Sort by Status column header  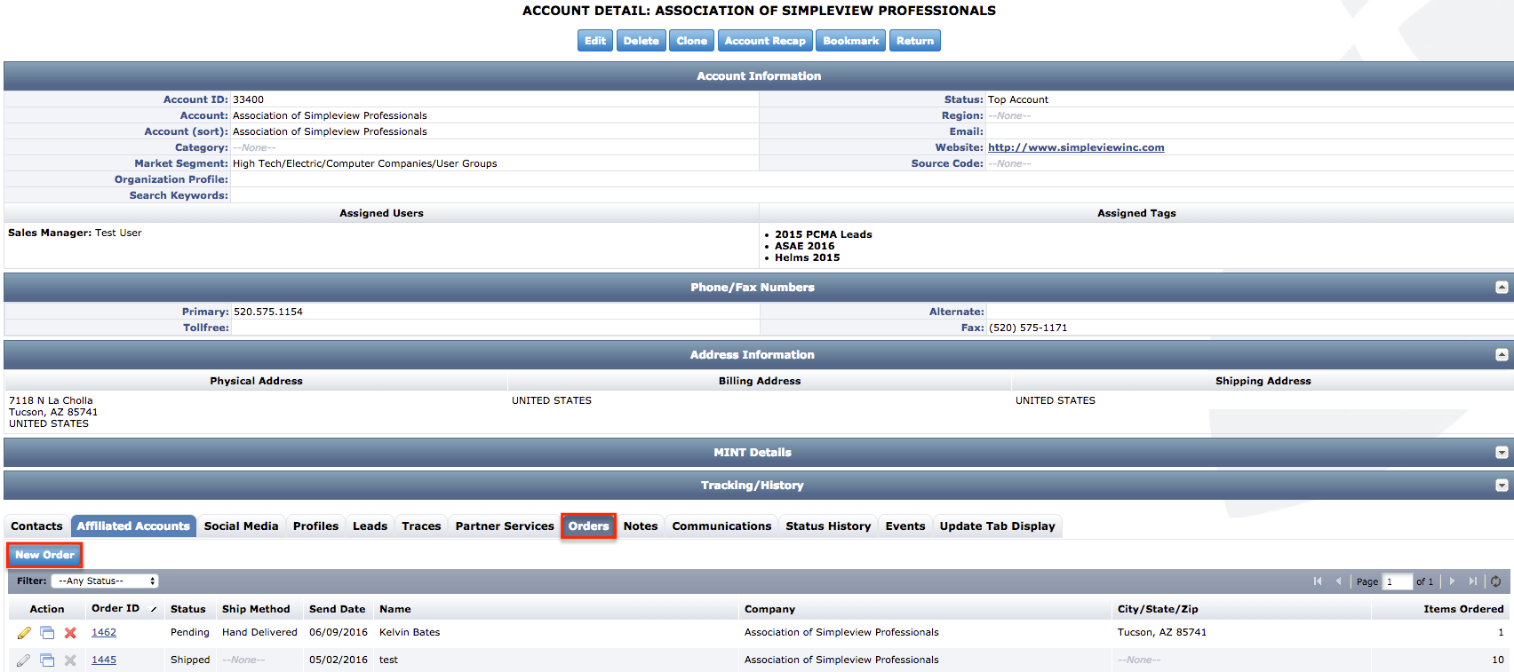click(x=187, y=610)
